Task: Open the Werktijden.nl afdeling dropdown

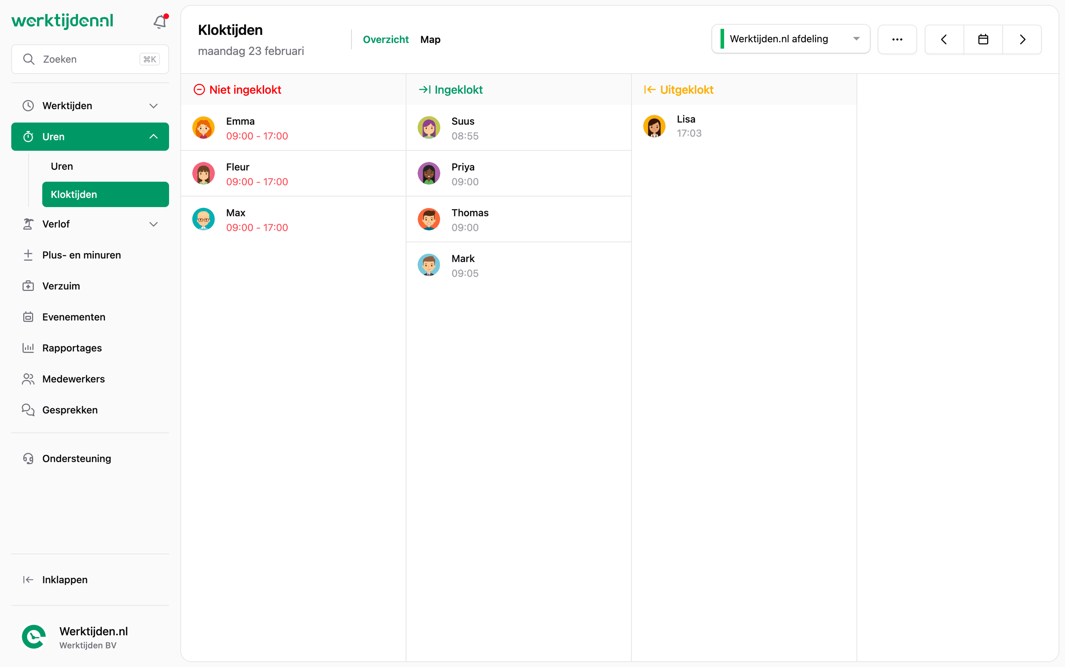Action: point(790,39)
